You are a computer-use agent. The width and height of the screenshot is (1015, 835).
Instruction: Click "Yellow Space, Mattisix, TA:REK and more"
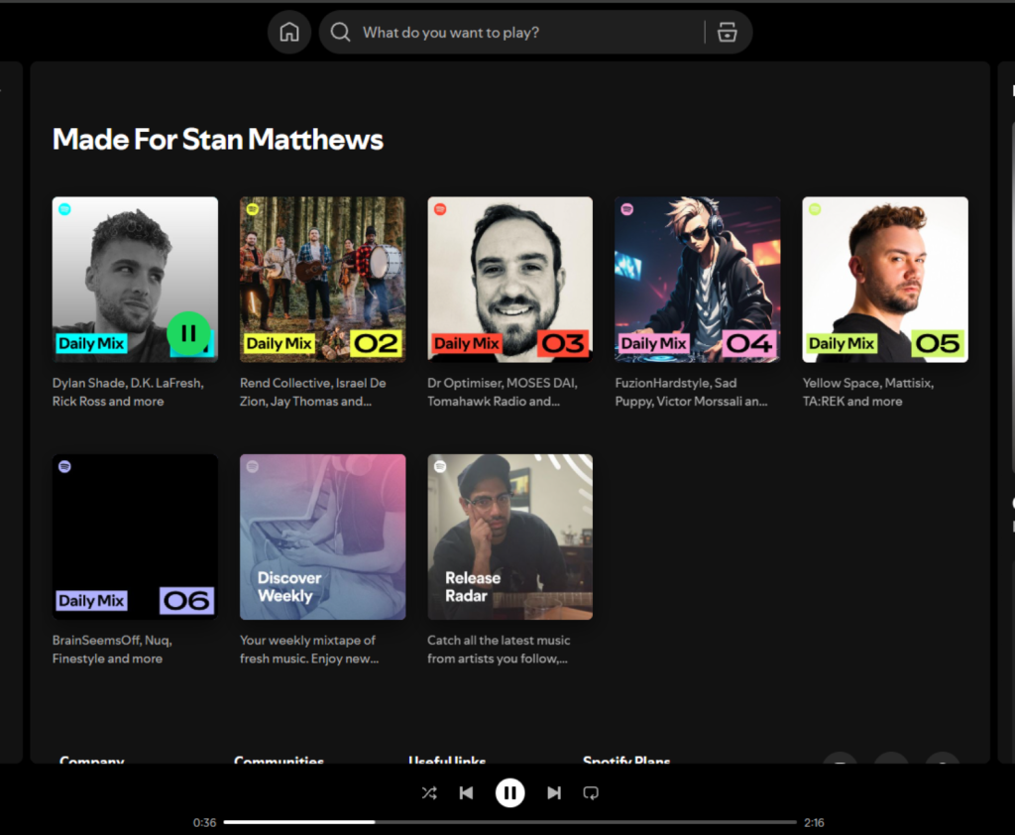coord(868,392)
